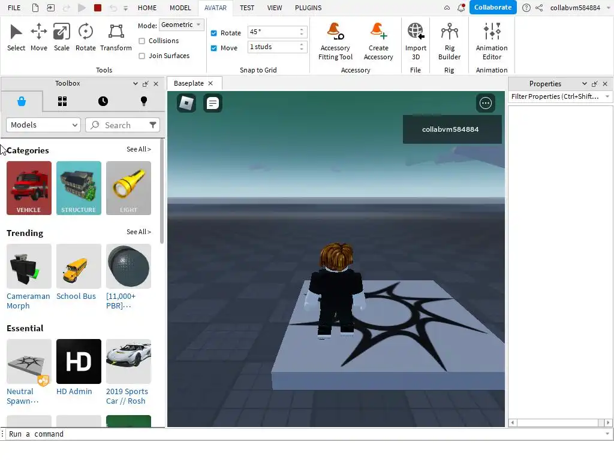The width and height of the screenshot is (614, 460).
Task: Select the LIGHT category thumbnail
Action: [128, 187]
